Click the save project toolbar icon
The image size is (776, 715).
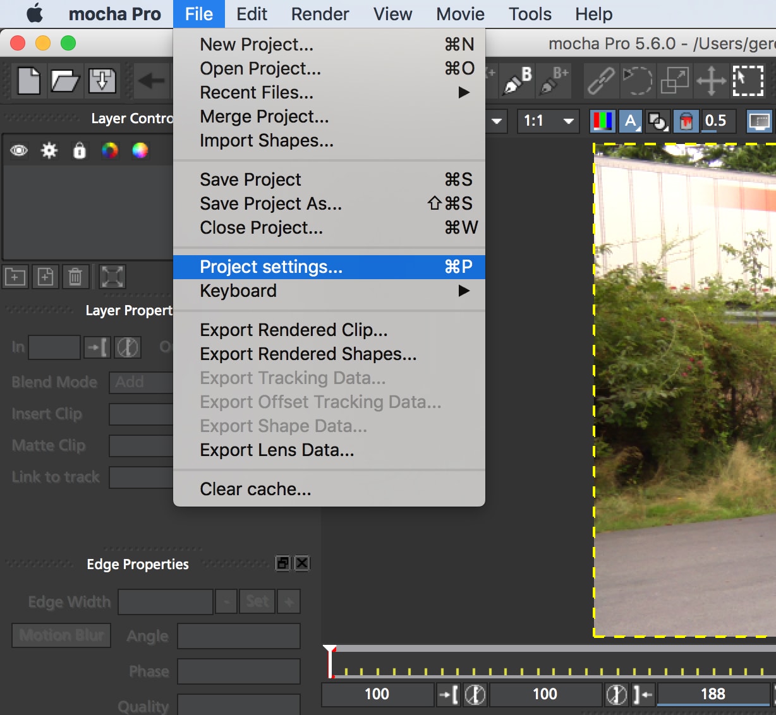102,81
